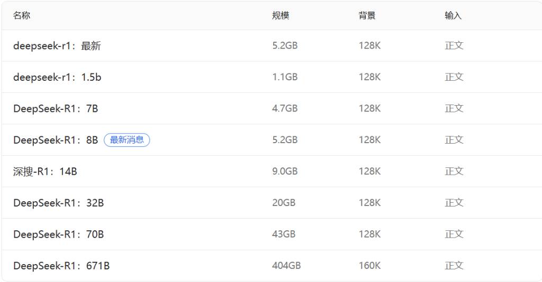542x282 pixels.
Task: Select the deepseek-r1:1.5b model
Action: [x=57, y=77]
